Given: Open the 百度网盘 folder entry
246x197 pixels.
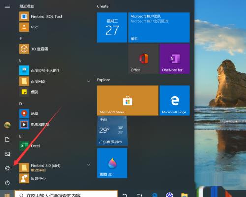Looking at the screenshot, I should coord(54,81).
